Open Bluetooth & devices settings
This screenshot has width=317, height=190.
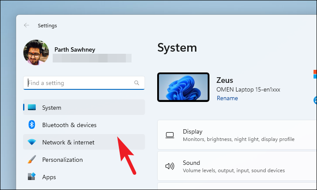(84, 125)
